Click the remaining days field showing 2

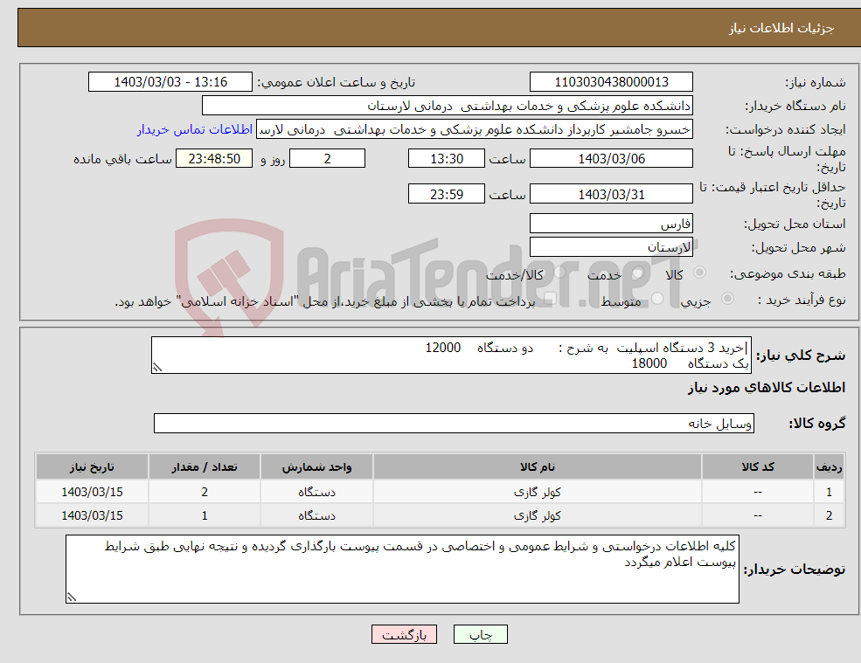[x=327, y=159]
